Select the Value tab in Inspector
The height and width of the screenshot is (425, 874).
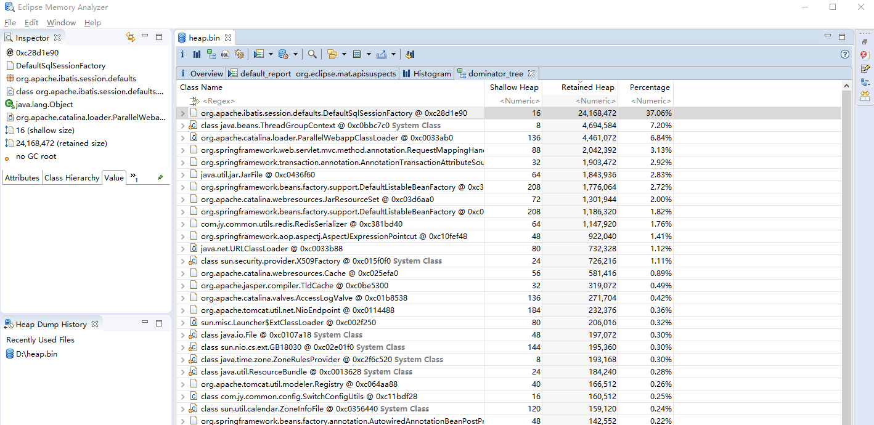click(114, 177)
